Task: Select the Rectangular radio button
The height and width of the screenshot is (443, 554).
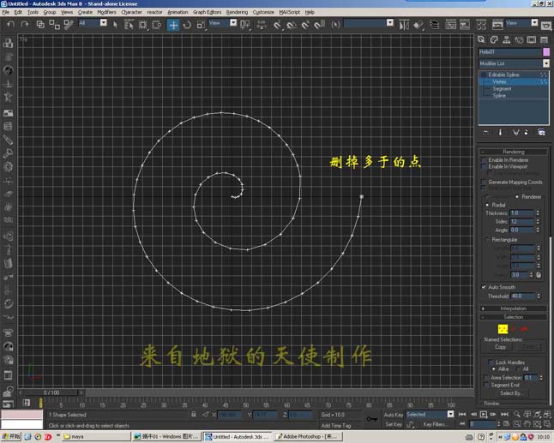Action: tap(487, 240)
